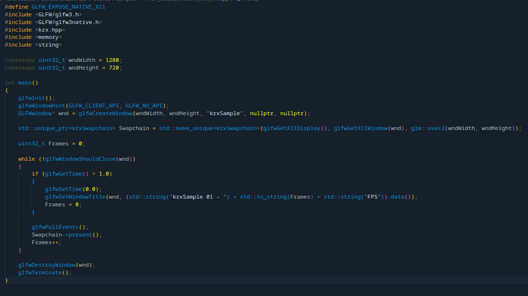Screen dimensions: 528x296
Task: Click glm::uvec2 constructor
Action: click(428, 128)
